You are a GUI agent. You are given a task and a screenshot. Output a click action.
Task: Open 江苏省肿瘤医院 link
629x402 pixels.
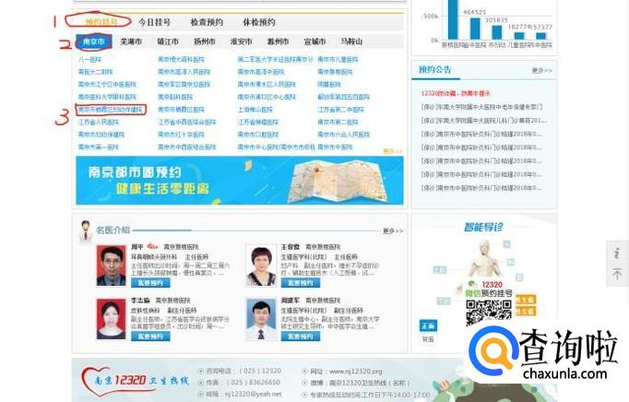tap(258, 122)
